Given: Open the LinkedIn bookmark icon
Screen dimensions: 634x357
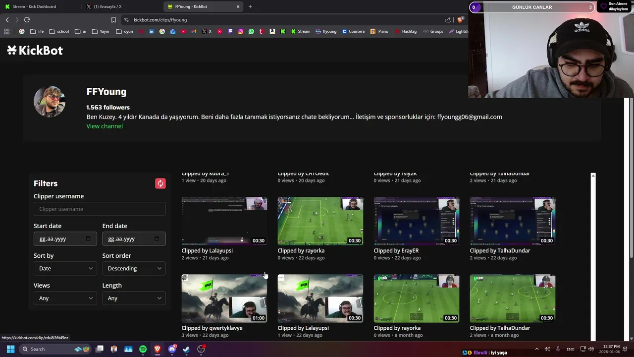Looking at the screenshot, I should pyautogui.click(x=152, y=31).
